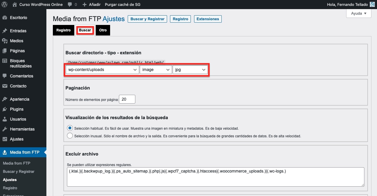This screenshot has height=196, width=377.
Task: Click the WordPress logo icon
Action: [x=4, y=4]
